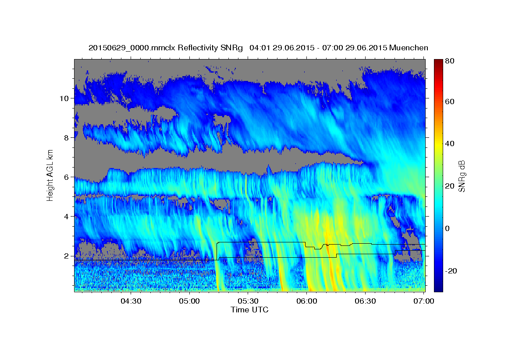Click the 05:00 time tick label
This screenshot has height=350, width=526.
click(x=189, y=301)
